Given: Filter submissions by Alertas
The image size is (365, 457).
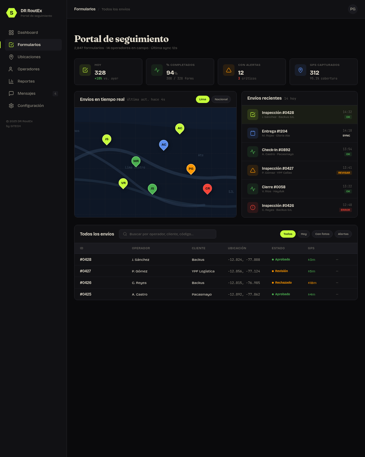Looking at the screenshot, I should pos(343,234).
